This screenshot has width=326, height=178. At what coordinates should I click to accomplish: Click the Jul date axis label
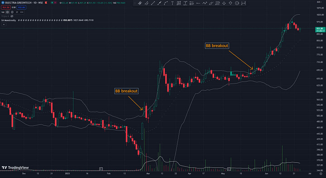tap(310, 173)
